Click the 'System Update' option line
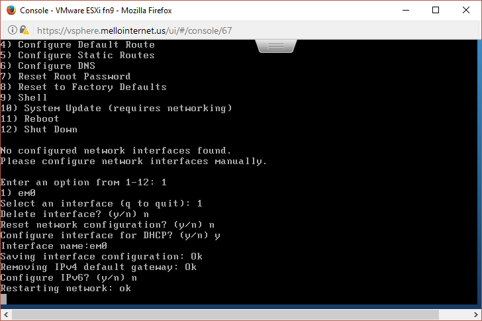 (117, 108)
